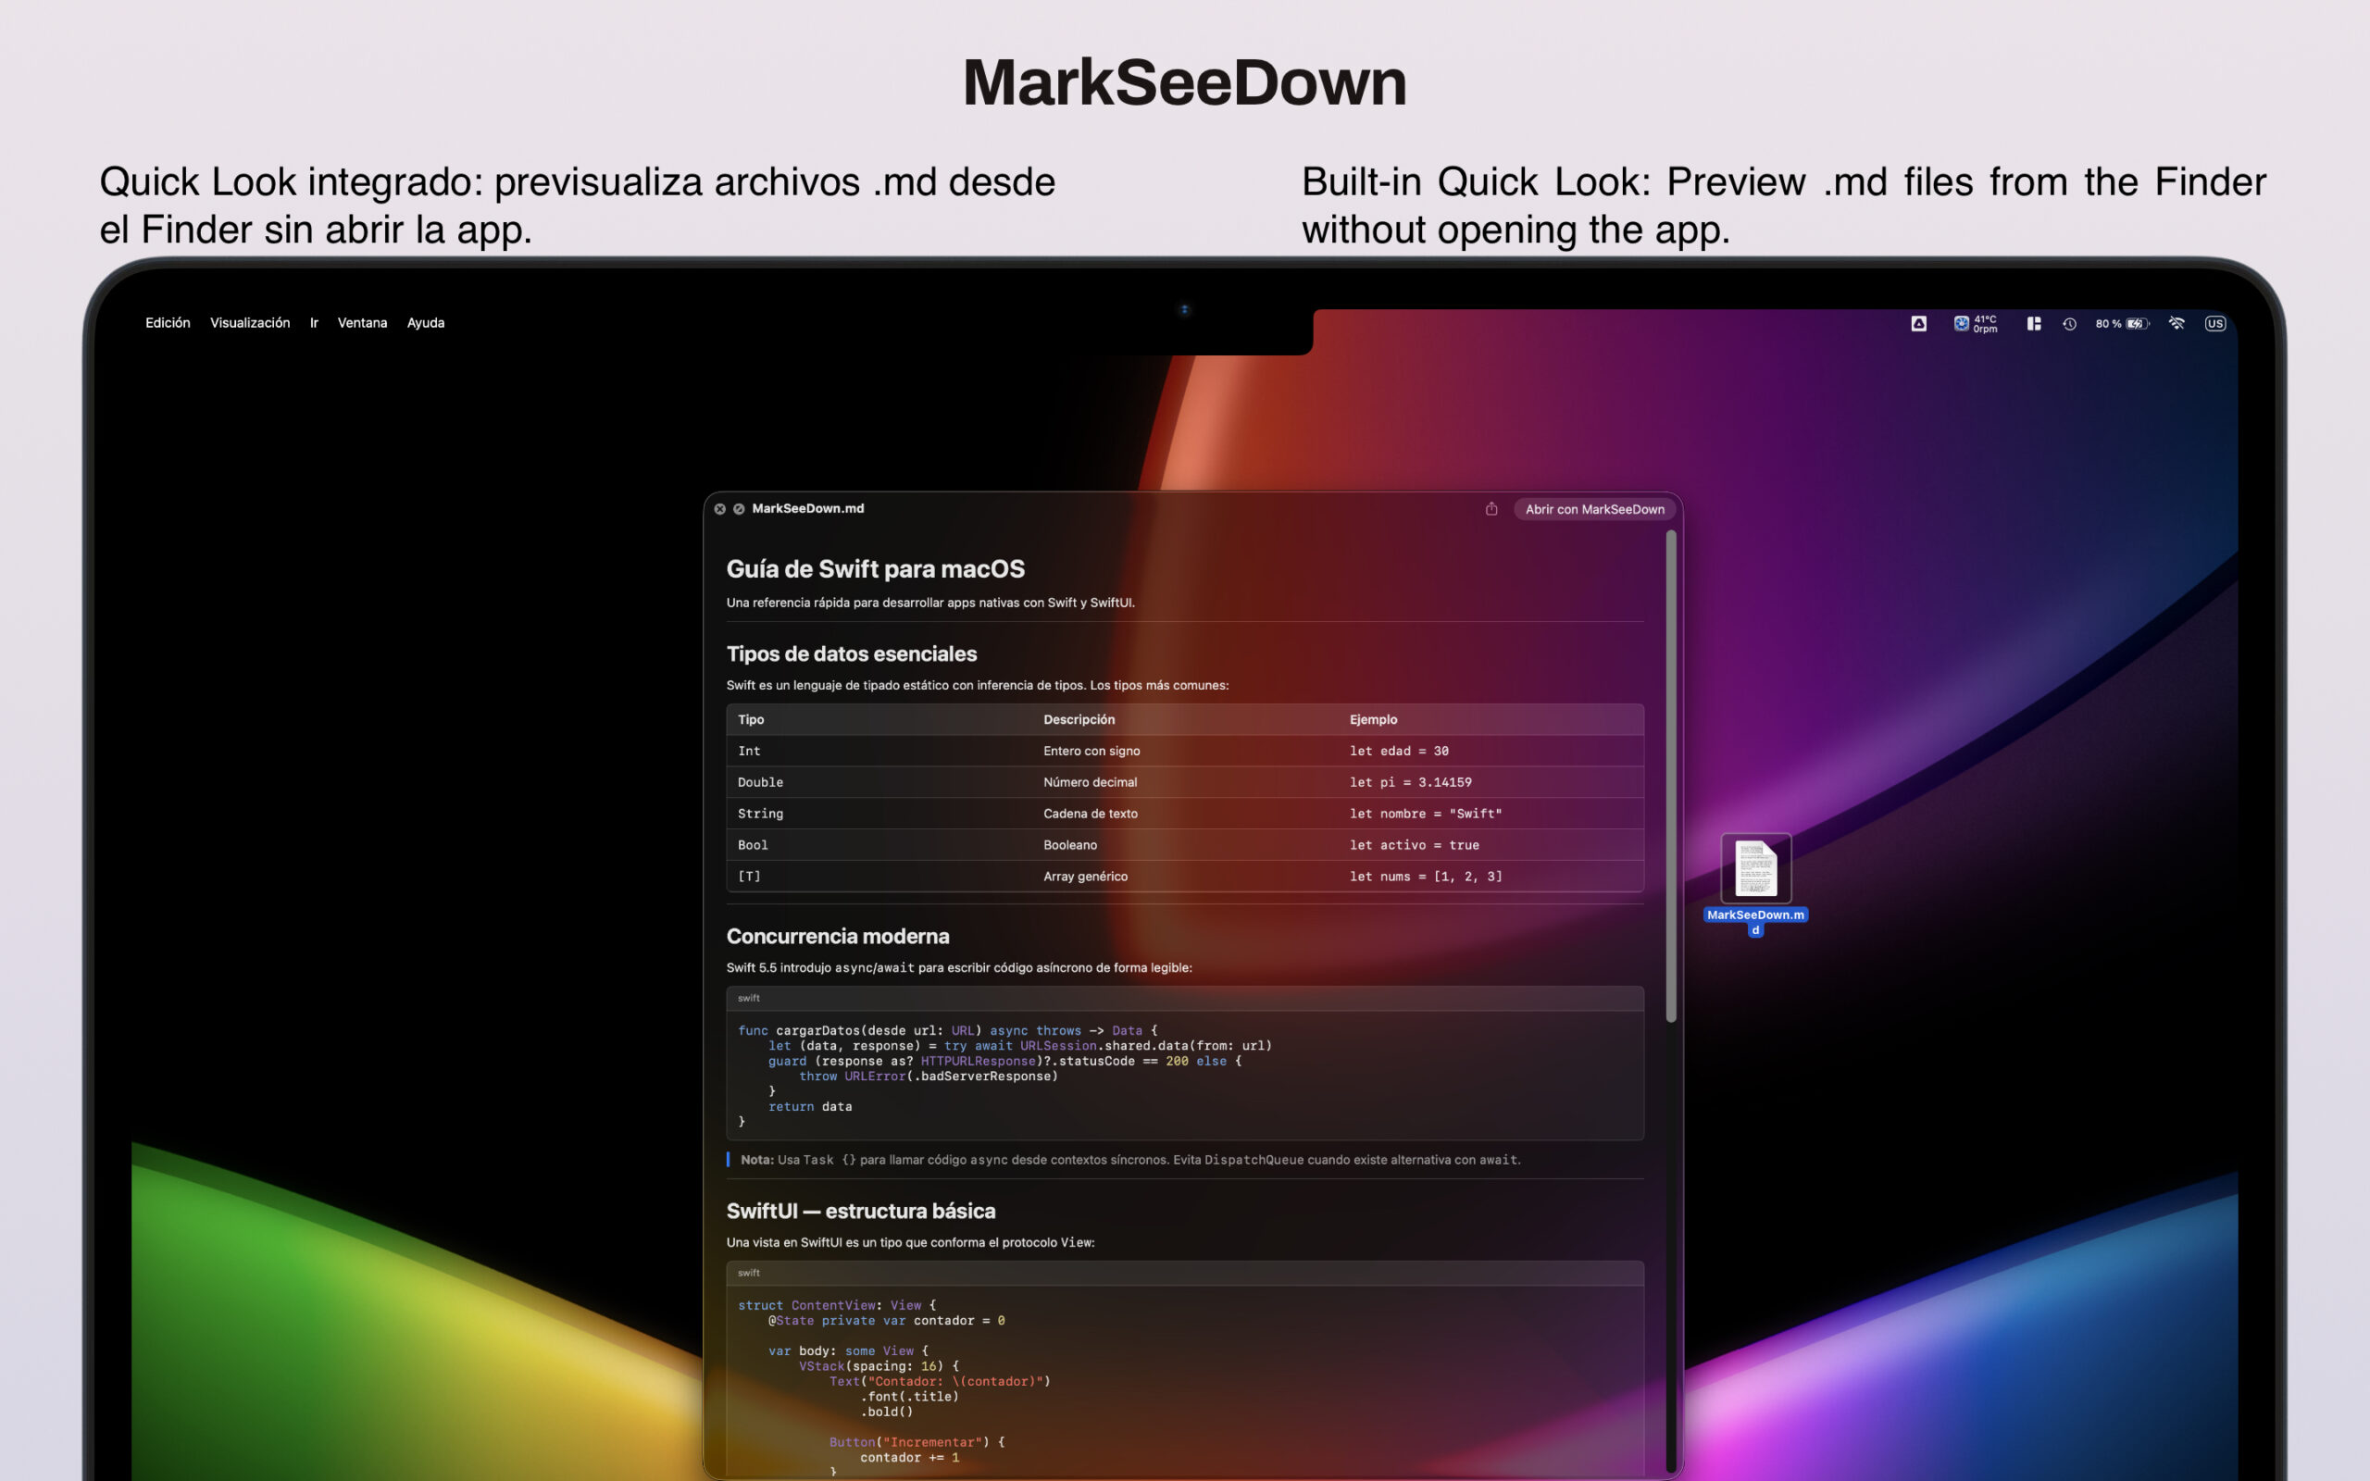The width and height of the screenshot is (2370, 1481).
Task: Click the heading "Concurrencia moderna"
Action: click(837, 937)
